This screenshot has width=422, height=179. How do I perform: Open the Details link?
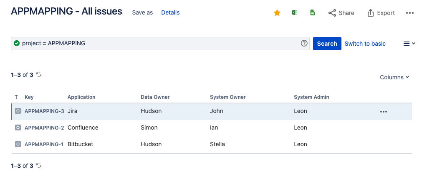point(170,12)
